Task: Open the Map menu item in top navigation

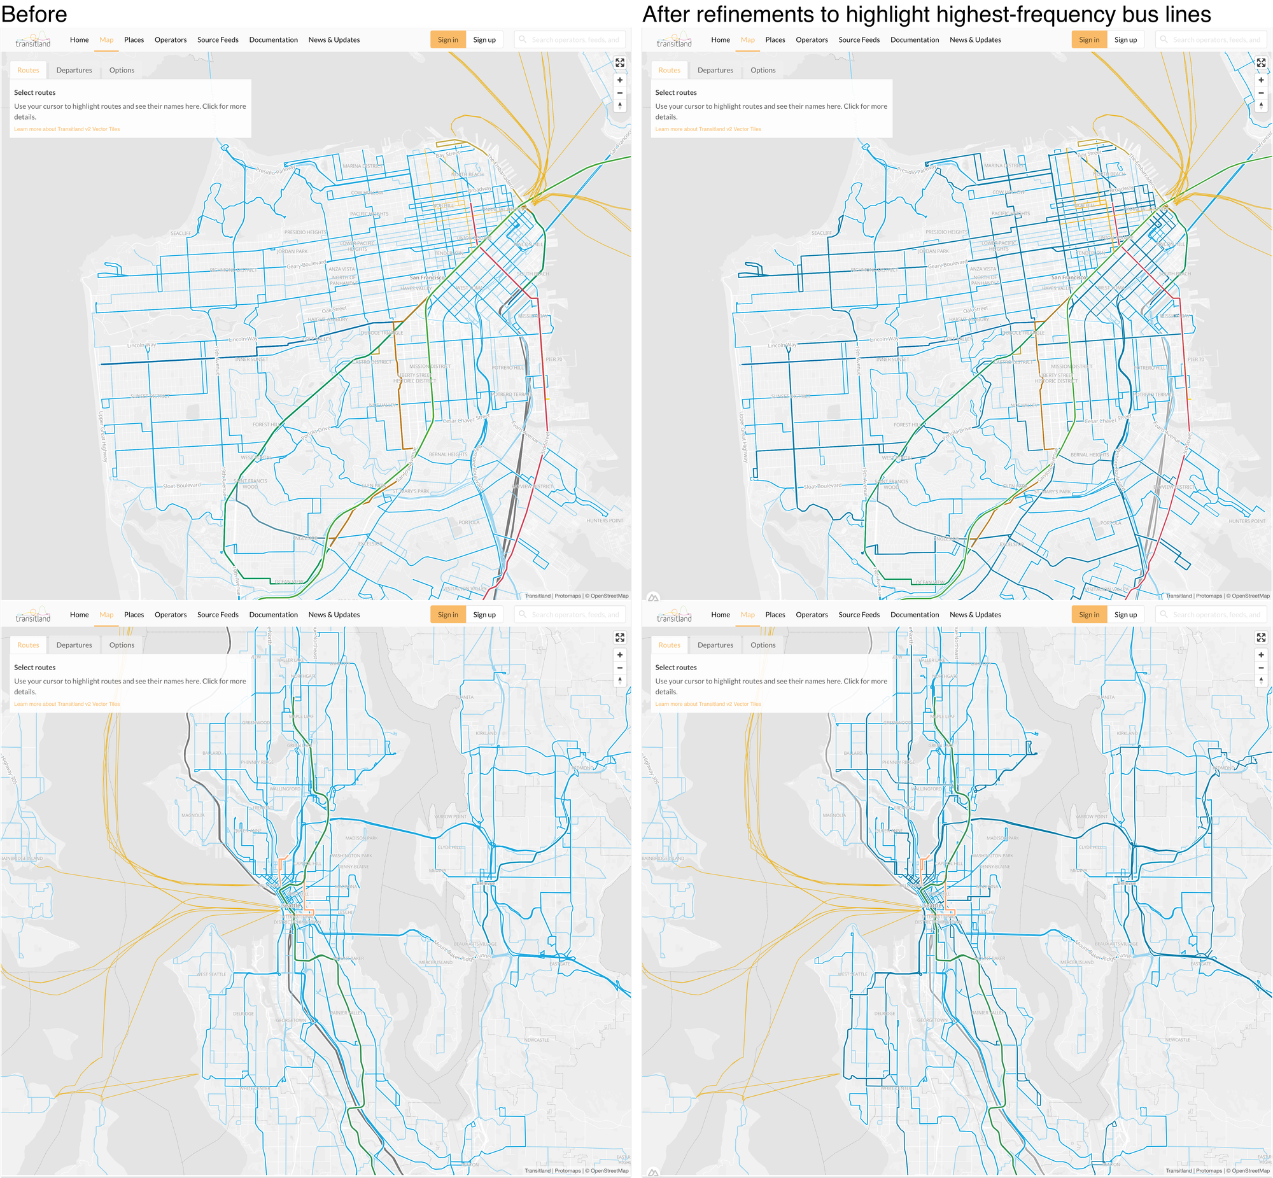Action: point(106,39)
